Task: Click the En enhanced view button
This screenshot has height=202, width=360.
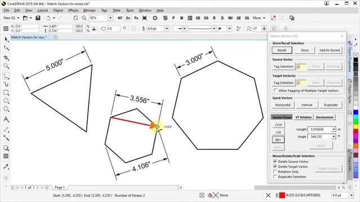Action: (128, 18)
